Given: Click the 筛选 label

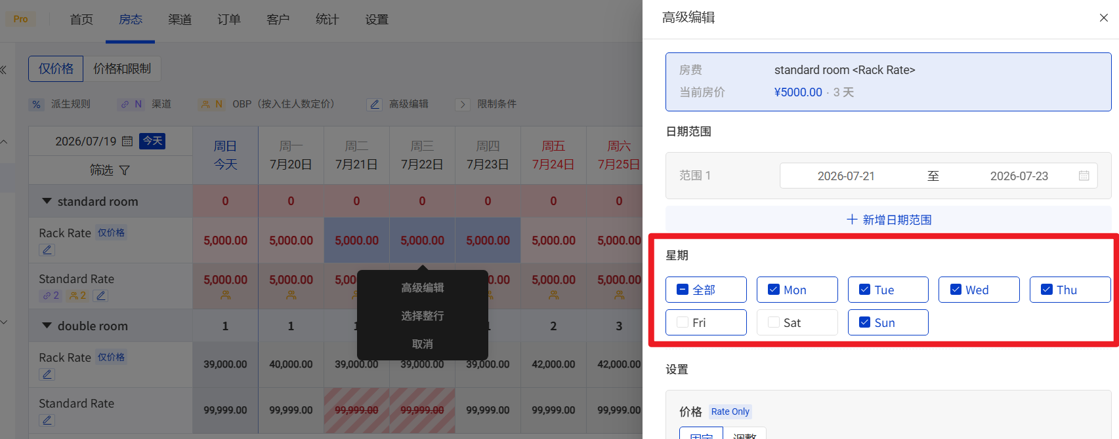Looking at the screenshot, I should pyautogui.click(x=101, y=170).
